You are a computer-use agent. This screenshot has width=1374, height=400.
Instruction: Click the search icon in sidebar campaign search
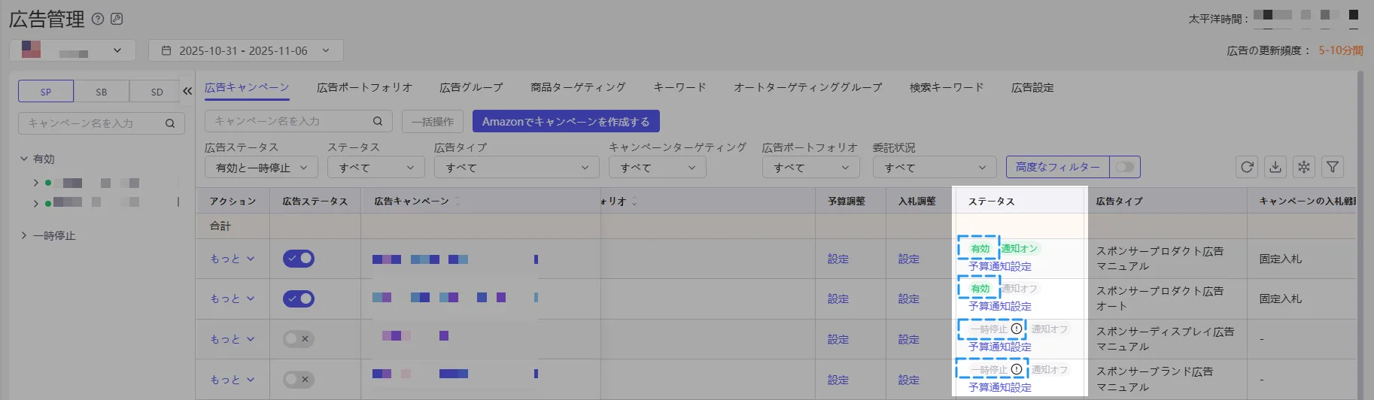[x=170, y=123]
